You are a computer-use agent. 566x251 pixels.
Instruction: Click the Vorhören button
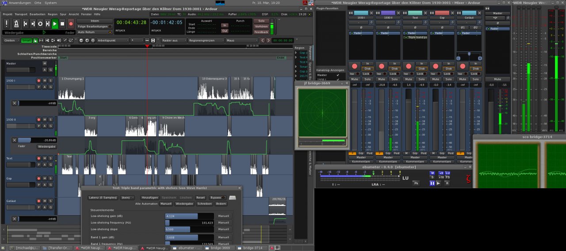[x=261, y=27]
